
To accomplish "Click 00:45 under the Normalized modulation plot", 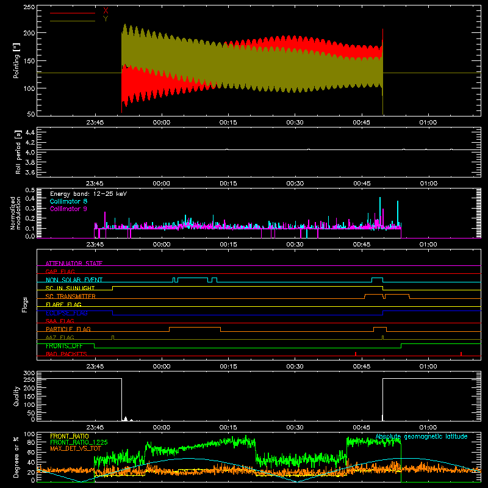I will pyautogui.click(x=362, y=245).
